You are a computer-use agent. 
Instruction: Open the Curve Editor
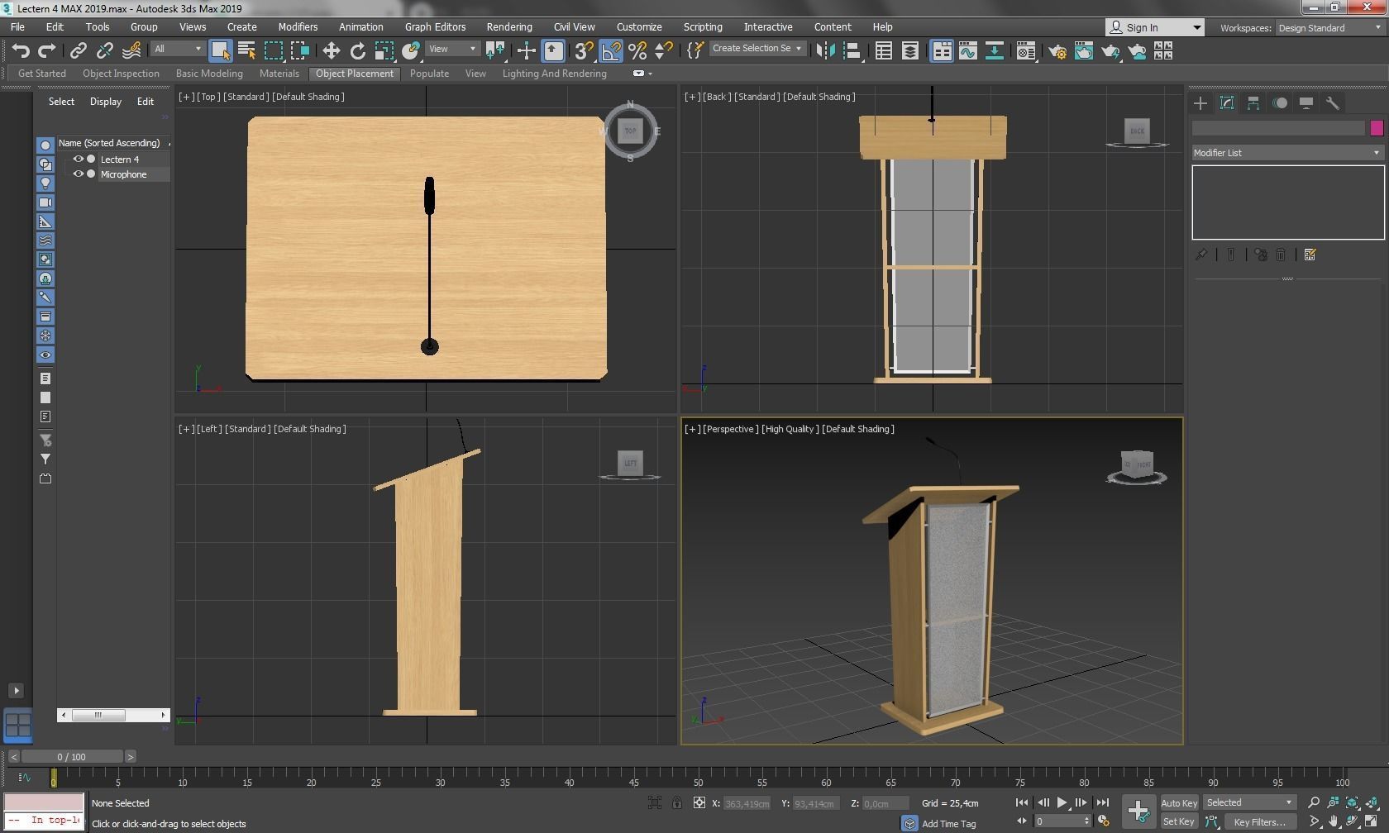coord(967,51)
